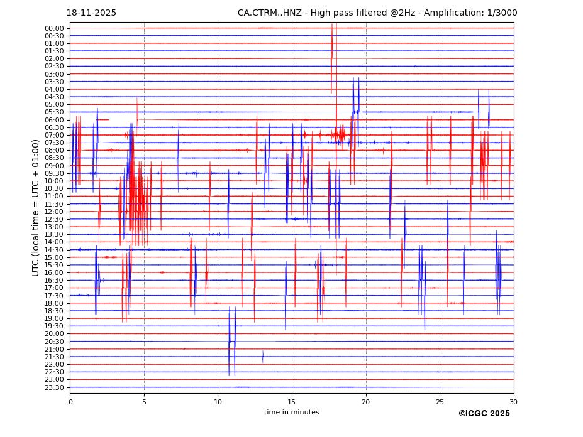Image resolution: width=583 pixels, height=437 pixels.
Task: Click the 12:00 time row label
Action: [54, 212]
